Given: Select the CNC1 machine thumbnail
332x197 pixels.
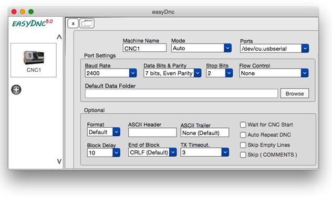Looking at the screenshot, I should click(x=34, y=60).
